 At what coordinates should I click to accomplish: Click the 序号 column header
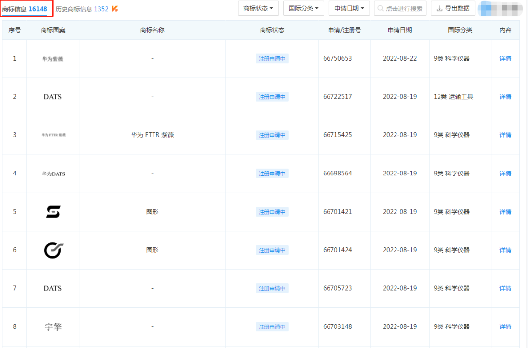[15, 30]
